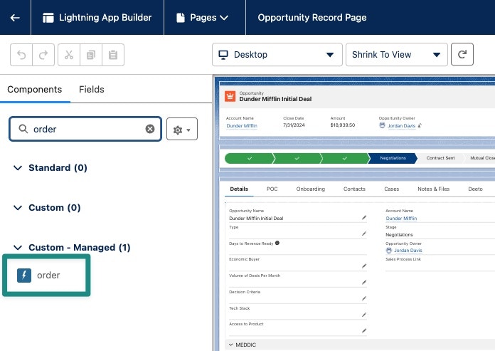
Task: Click the 7/31/2024 close date value
Action: tap(294, 125)
